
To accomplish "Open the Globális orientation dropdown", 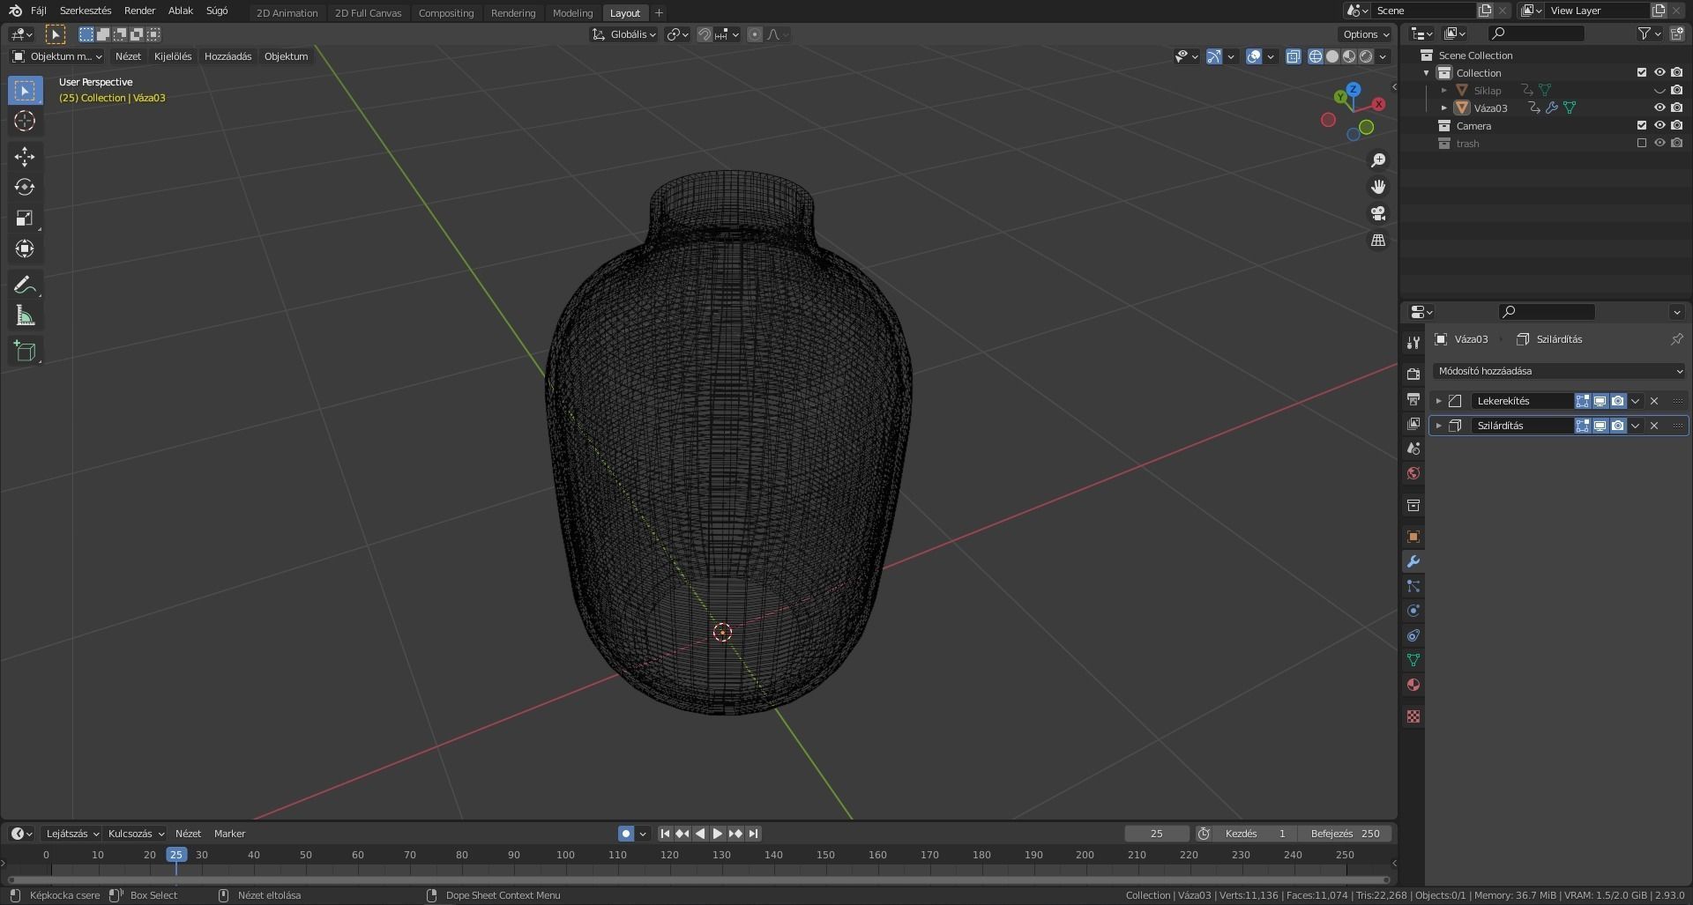I will 624,34.
